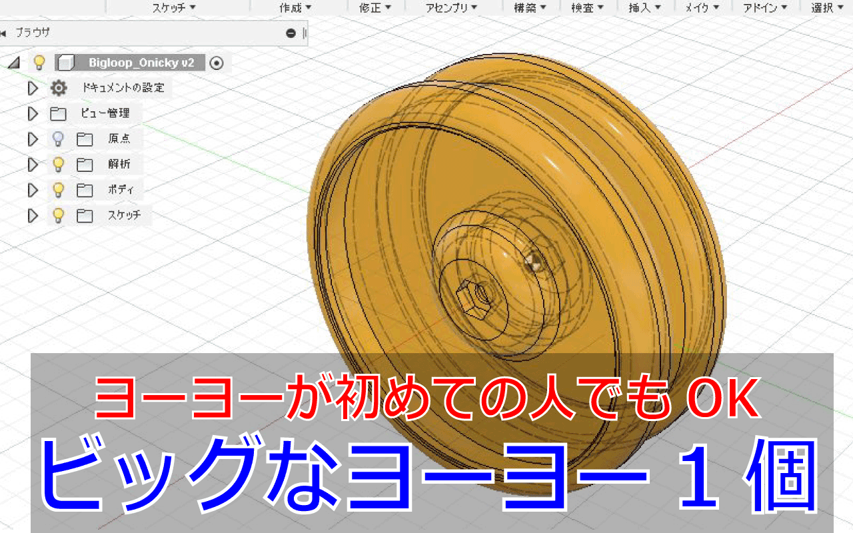
Task: Collapse the ブラウザ panel with the minus icon
Action: 291,33
